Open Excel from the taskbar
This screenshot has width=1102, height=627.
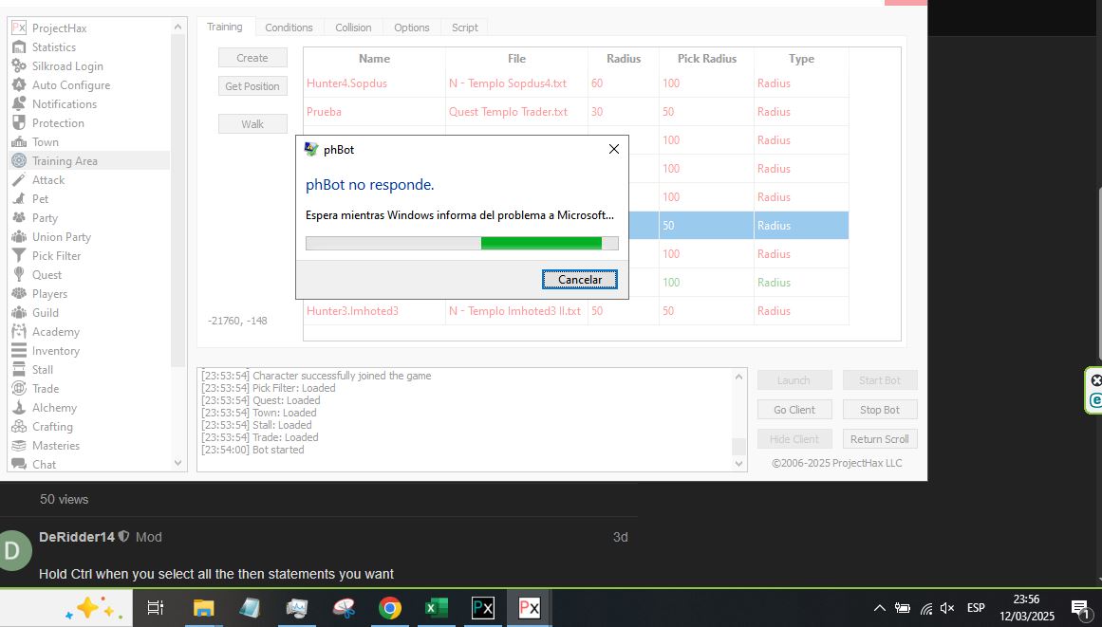pyautogui.click(x=436, y=608)
